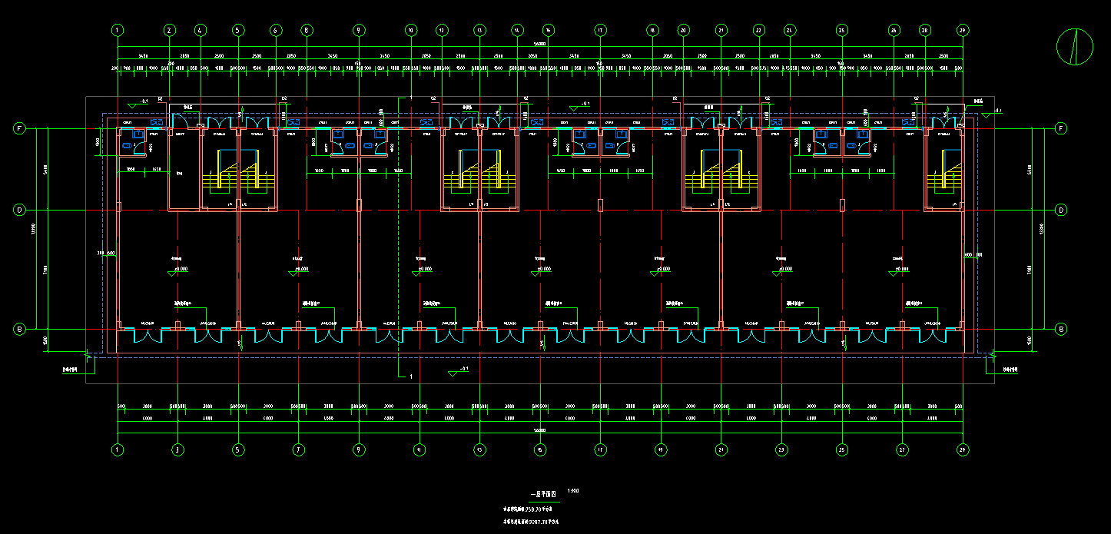Screen dimensions: 1111x534
Task: Select top grid axis bubble 13
Action: [479, 31]
